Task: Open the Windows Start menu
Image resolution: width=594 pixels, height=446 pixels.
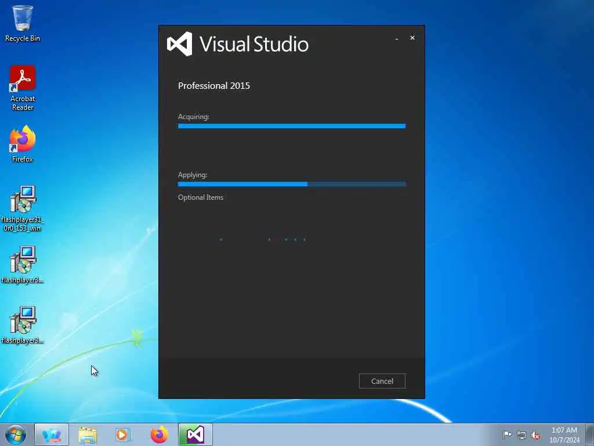Action: click(x=16, y=434)
